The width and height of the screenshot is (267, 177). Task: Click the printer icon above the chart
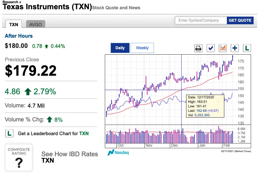[x=198, y=48]
